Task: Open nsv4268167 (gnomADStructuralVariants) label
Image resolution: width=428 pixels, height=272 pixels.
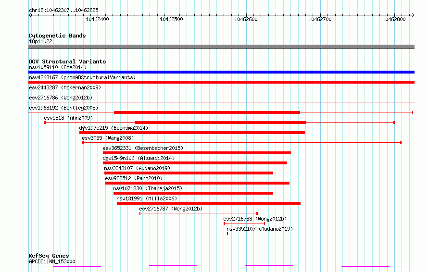Action: point(82,77)
